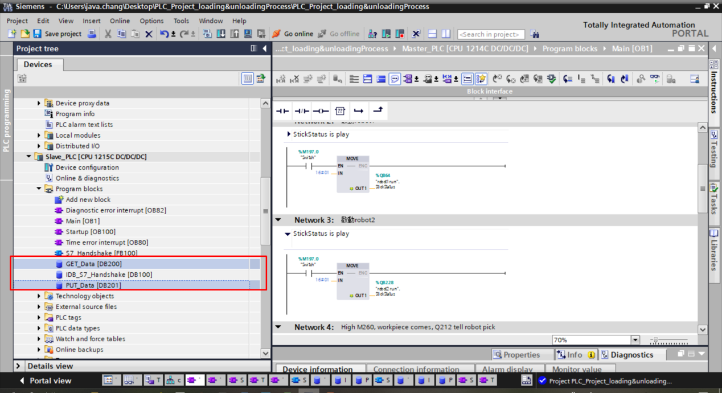Insert an empty box instruction
The height and width of the screenshot is (393, 722).
340,110
